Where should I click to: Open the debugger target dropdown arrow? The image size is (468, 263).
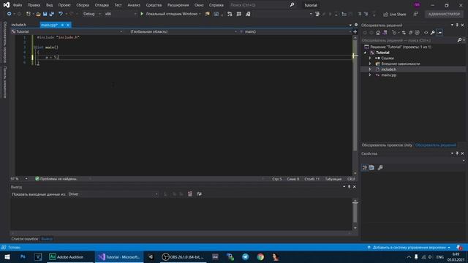200,14
